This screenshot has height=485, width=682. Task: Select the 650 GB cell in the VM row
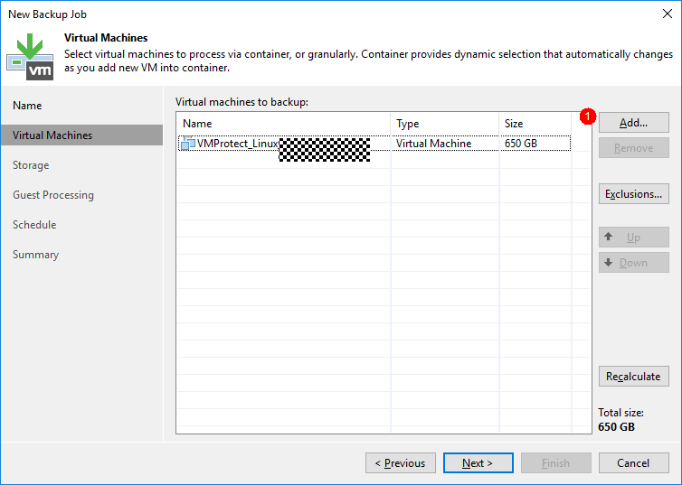coord(519,144)
